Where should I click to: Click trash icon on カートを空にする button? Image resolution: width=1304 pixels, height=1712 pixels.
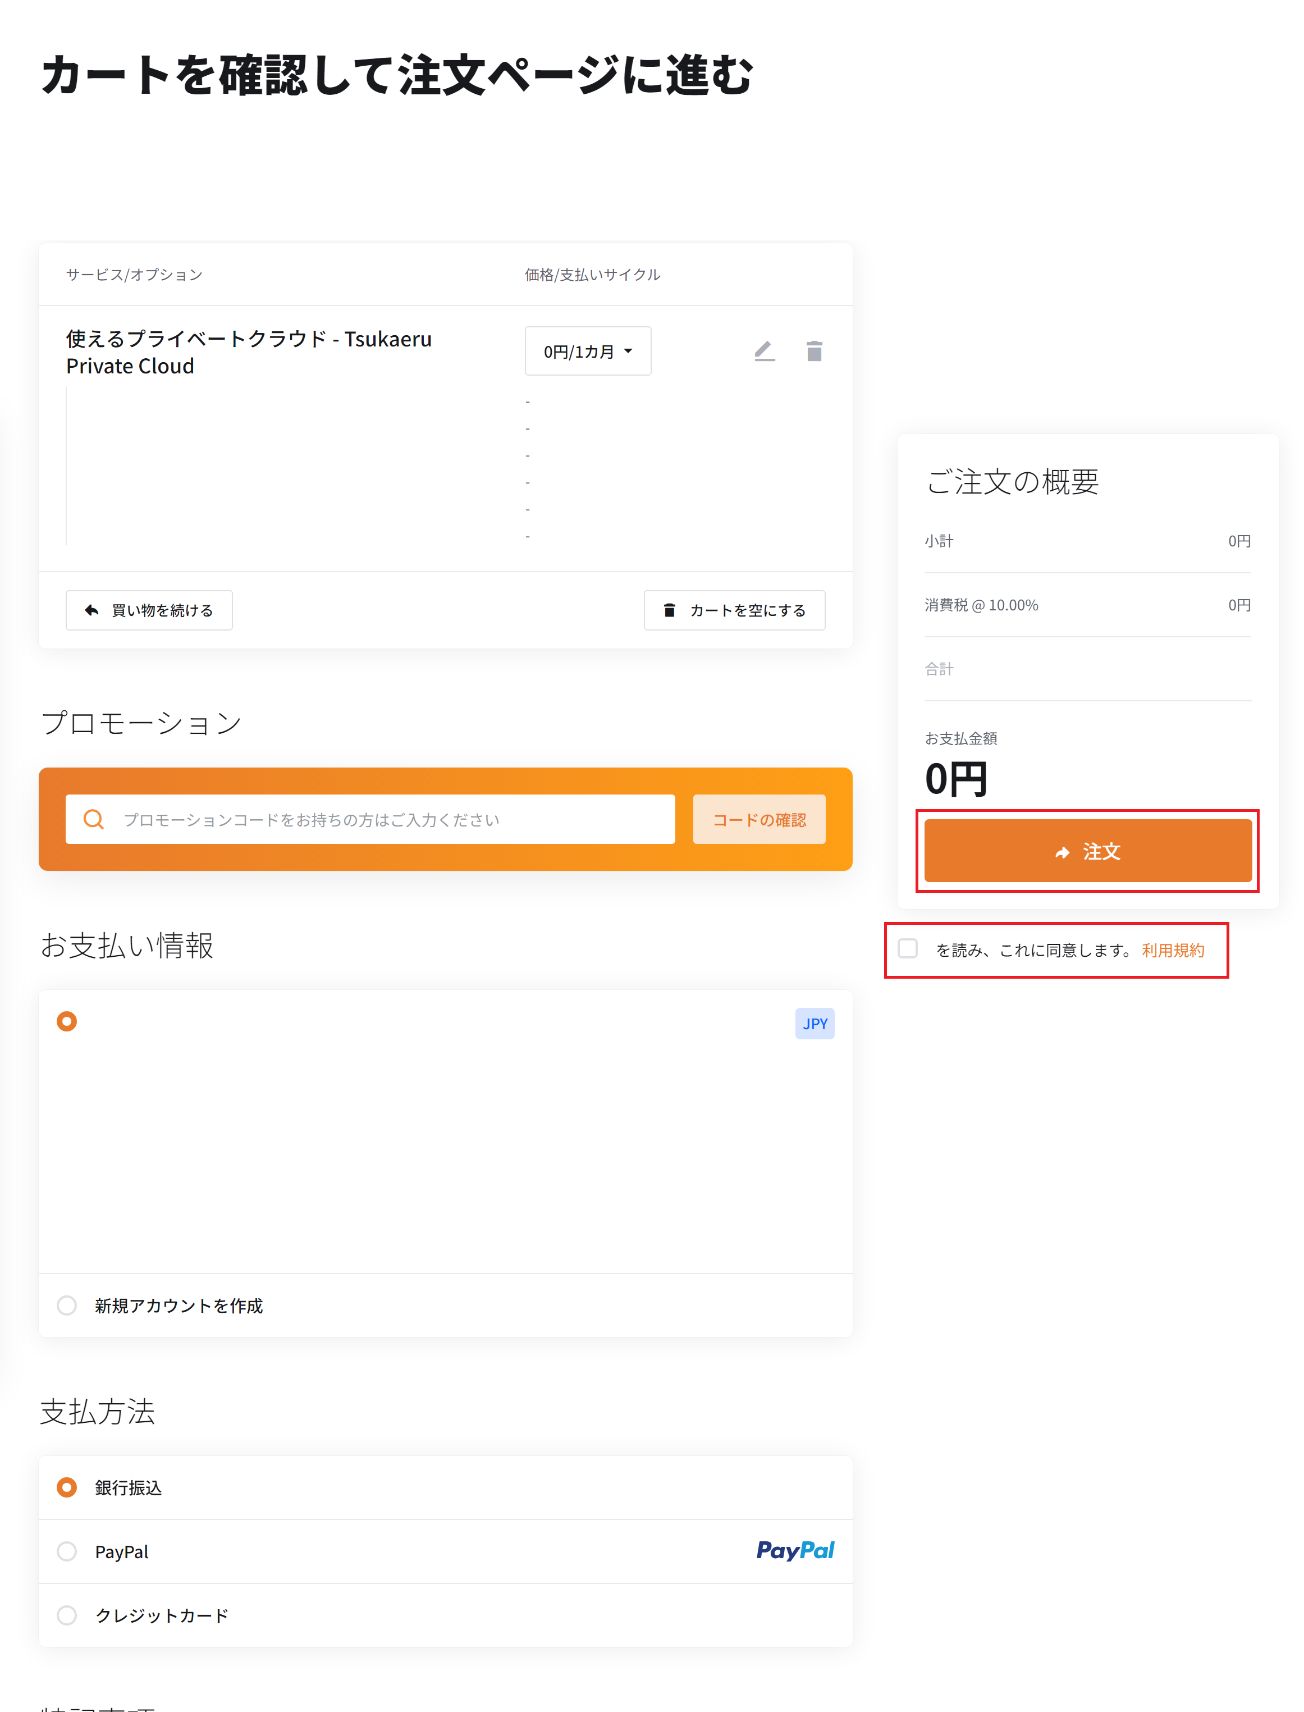(x=669, y=610)
